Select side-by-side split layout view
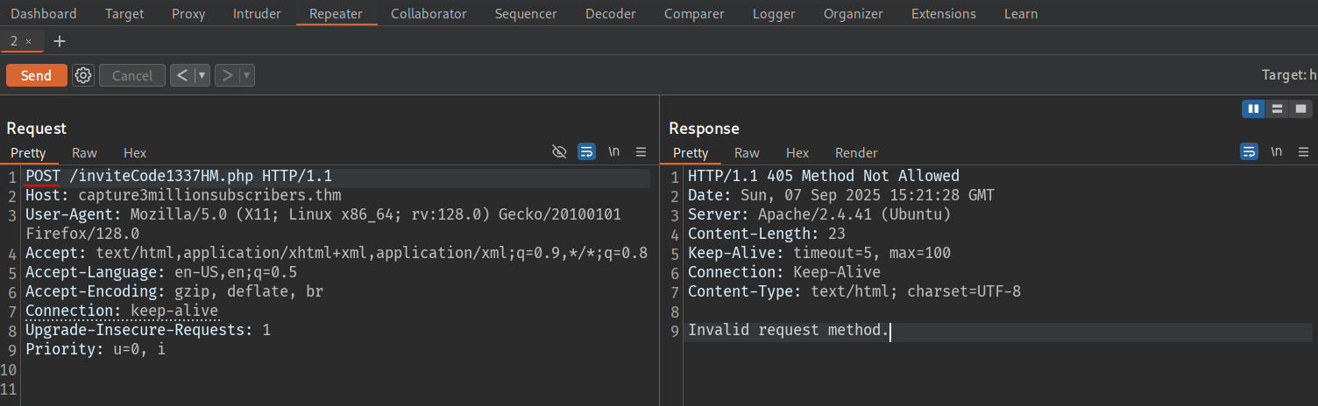The height and width of the screenshot is (406, 1318). point(1253,108)
